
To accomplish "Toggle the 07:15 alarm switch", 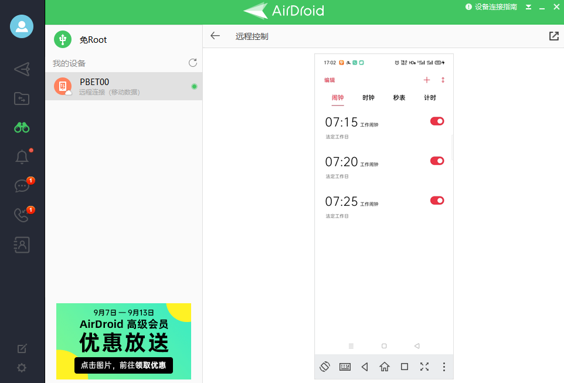I will pos(437,121).
